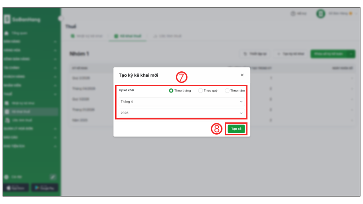Open the arrow on the green split button
The height and width of the screenshot is (204, 363).
351,54
